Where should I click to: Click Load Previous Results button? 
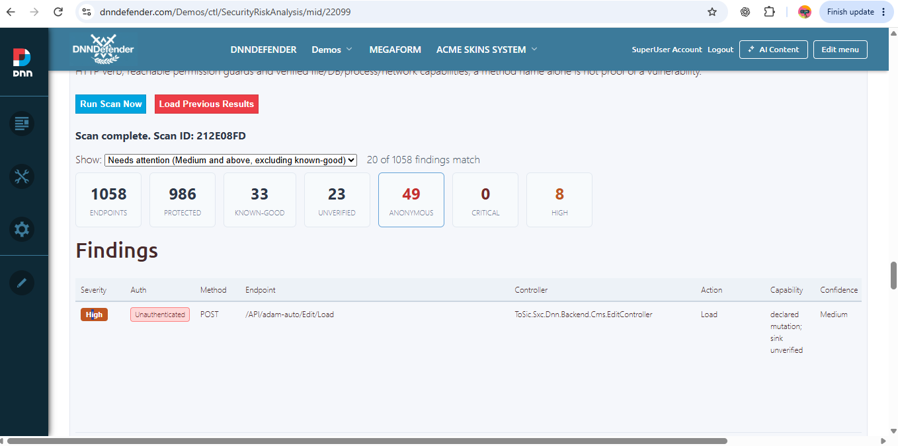206,104
